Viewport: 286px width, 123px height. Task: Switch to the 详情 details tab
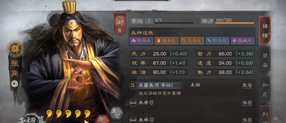click(x=265, y=30)
